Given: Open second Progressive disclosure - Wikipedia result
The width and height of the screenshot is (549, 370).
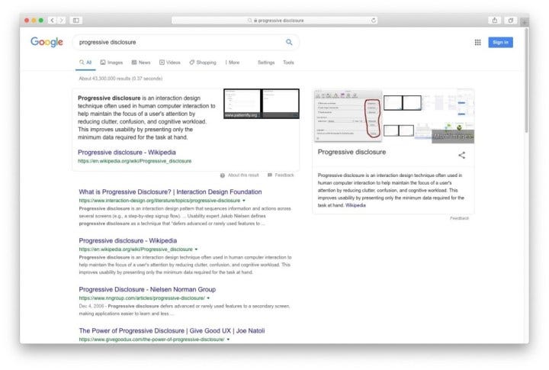Looking at the screenshot, I should click(x=128, y=241).
